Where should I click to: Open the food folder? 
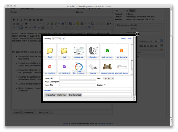pyautogui.click(x=50, y=50)
